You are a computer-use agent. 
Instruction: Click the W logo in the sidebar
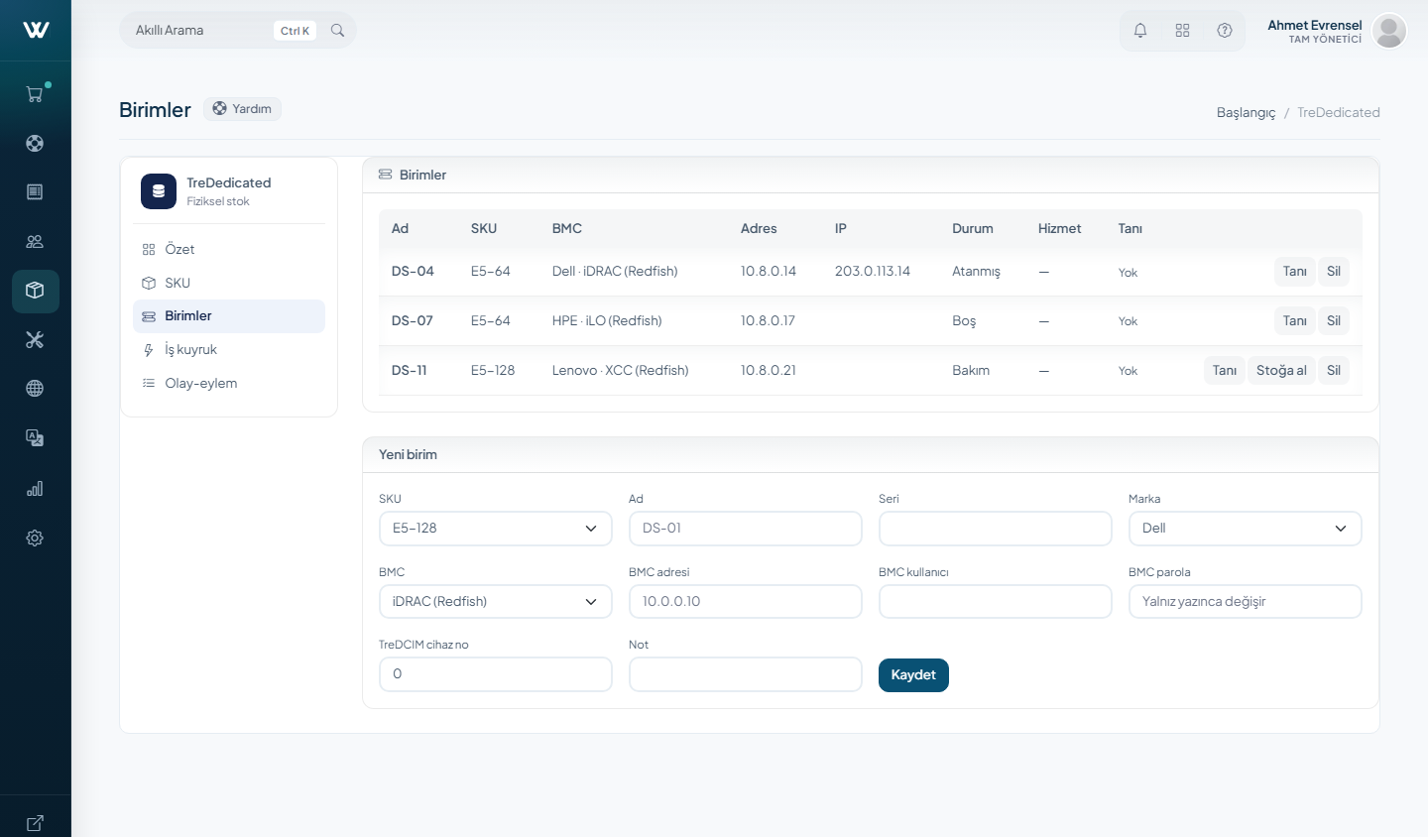click(36, 30)
